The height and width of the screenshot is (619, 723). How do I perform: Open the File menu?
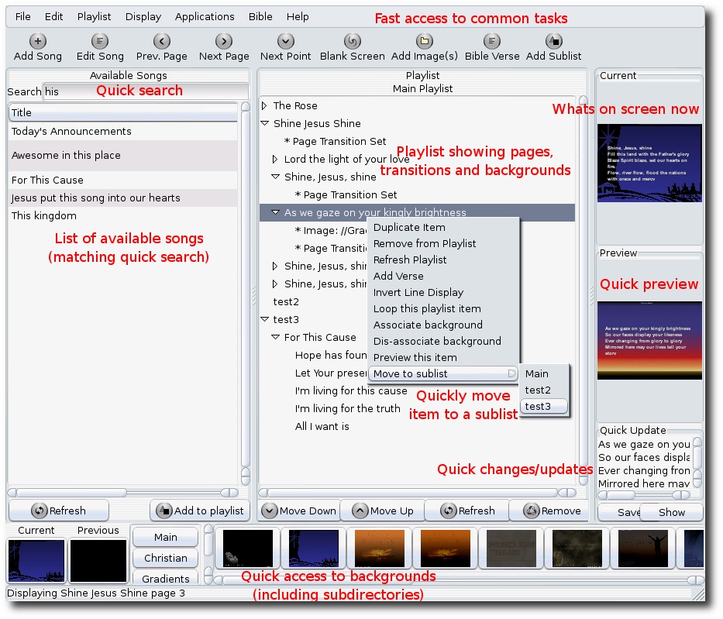[x=23, y=16]
